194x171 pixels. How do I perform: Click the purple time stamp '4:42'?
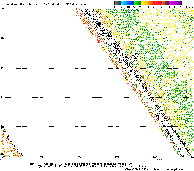tap(159, 160)
